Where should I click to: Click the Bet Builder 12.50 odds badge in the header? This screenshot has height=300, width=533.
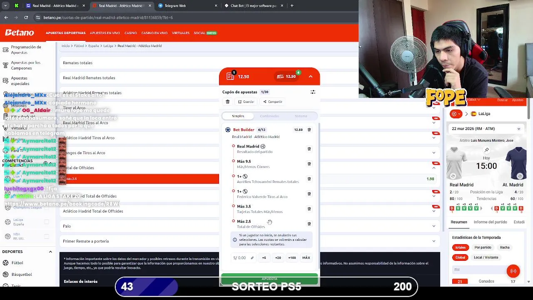[x=286, y=76]
